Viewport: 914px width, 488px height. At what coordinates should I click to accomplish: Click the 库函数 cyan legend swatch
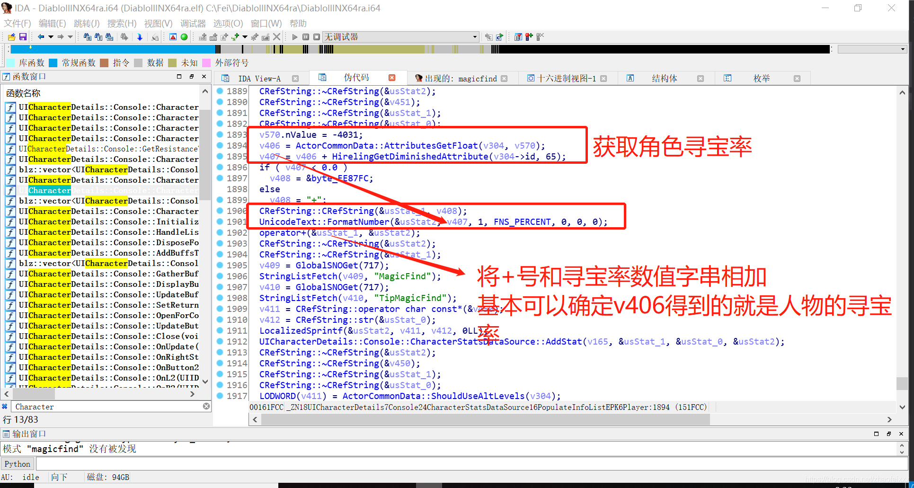pos(10,63)
